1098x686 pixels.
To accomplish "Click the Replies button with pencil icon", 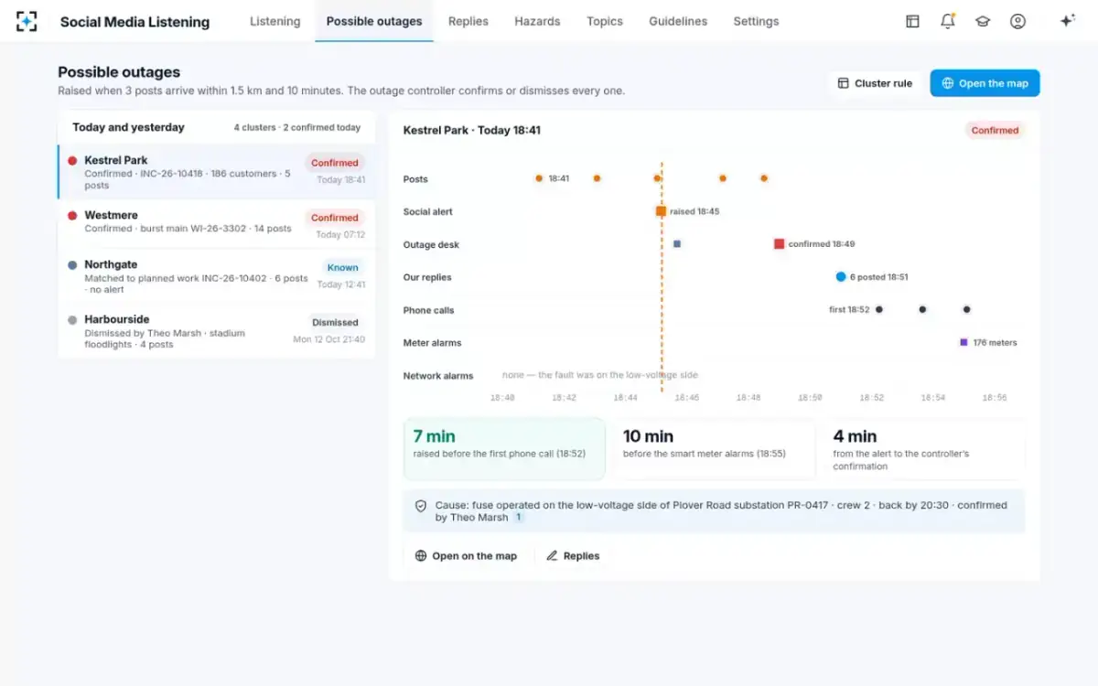I will [573, 556].
